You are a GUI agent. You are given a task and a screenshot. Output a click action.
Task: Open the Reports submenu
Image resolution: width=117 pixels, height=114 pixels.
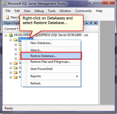coord(51,76)
